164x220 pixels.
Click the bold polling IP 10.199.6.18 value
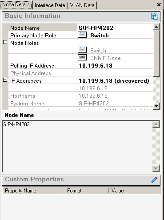(x=96, y=66)
